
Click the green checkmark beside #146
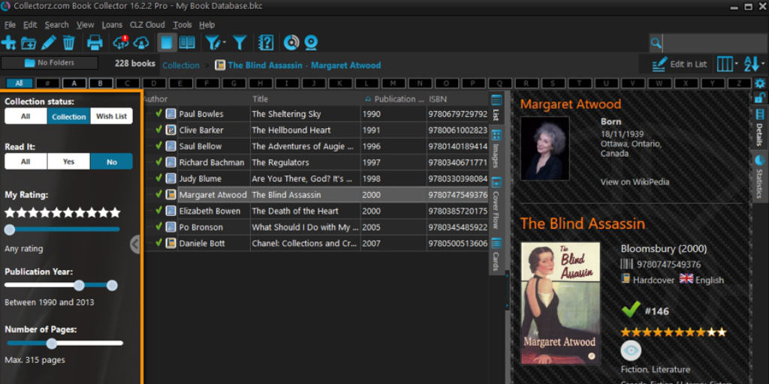click(631, 310)
